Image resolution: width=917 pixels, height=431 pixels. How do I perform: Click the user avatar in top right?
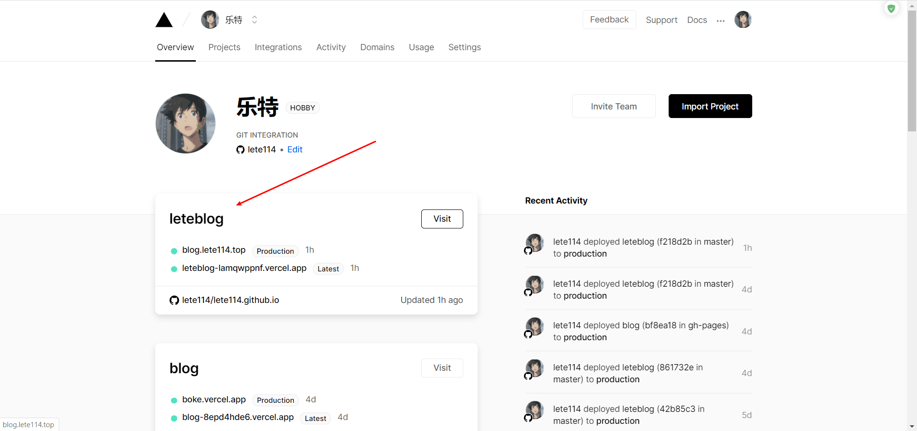[x=743, y=20]
